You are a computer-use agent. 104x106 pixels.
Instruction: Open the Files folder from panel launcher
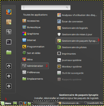(29, 103)
